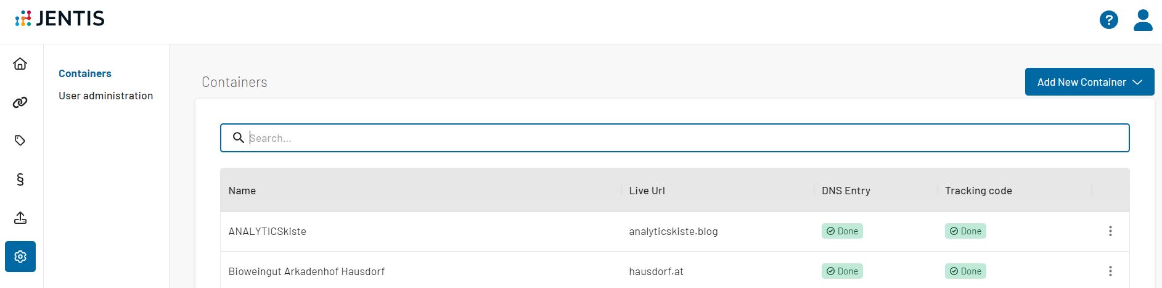Image resolution: width=1162 pixels, height=288 pixels.
Task: Click DNS Entry Done badge for ANALYTICSkiste
Action: click(x=842, y=231)
